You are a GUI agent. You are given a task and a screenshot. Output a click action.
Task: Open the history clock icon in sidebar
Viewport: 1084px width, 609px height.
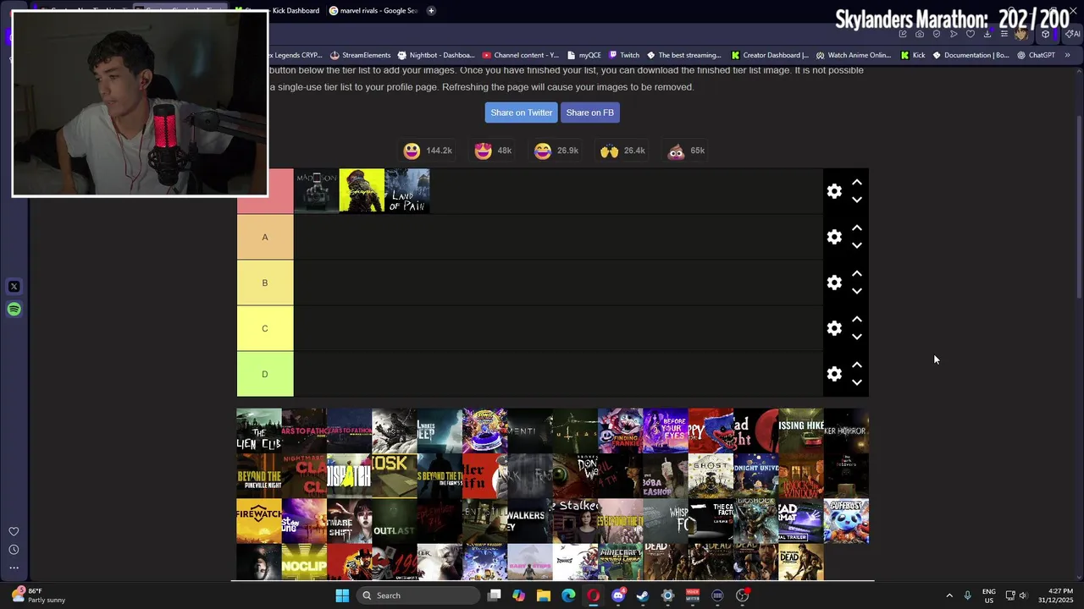tap(14, 550)
